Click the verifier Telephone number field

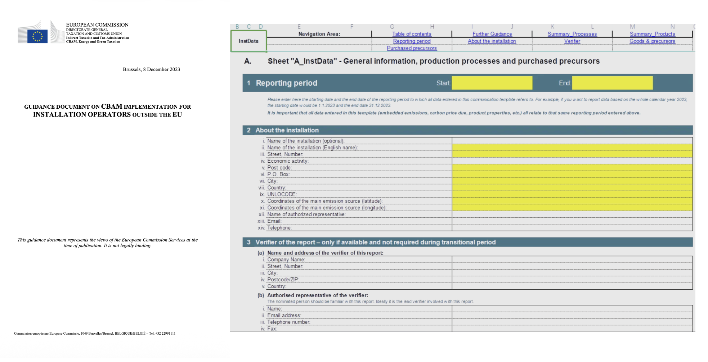click(x=572, y=322)
